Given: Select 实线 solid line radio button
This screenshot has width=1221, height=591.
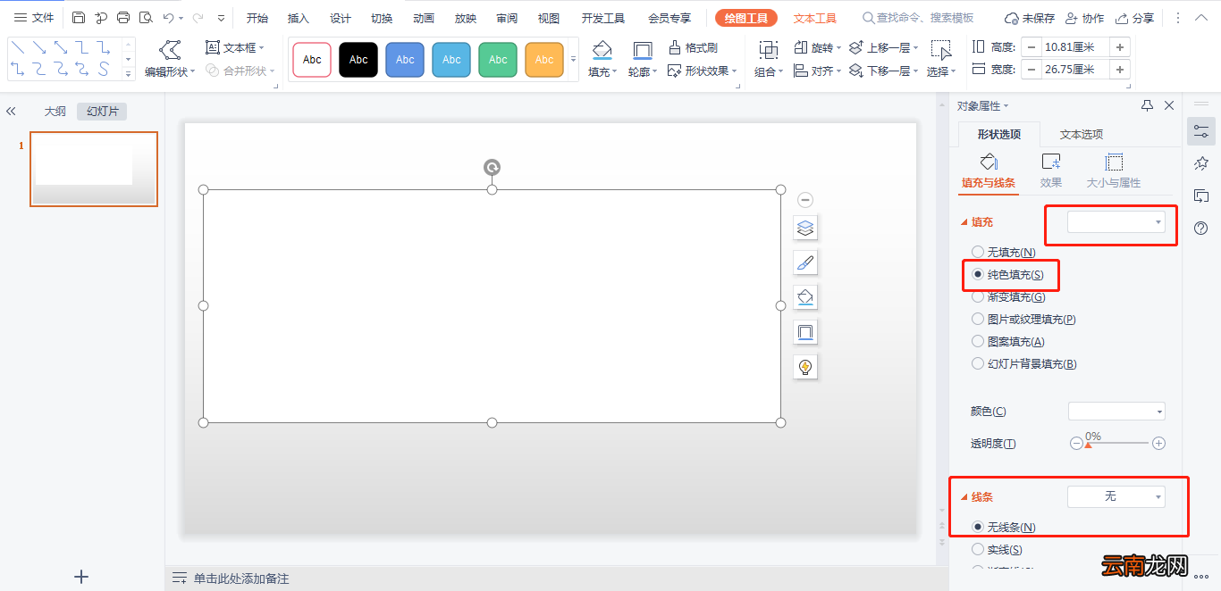Looking at the screenshot, I should 978,550.
